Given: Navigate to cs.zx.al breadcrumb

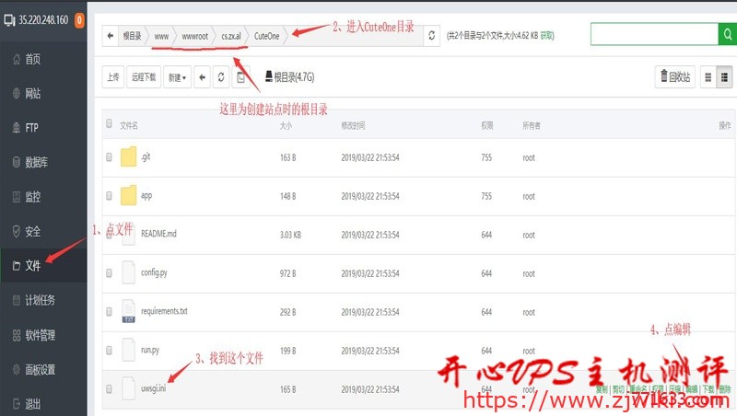Looking at the screenshot, I should click(x=231, y=36).
